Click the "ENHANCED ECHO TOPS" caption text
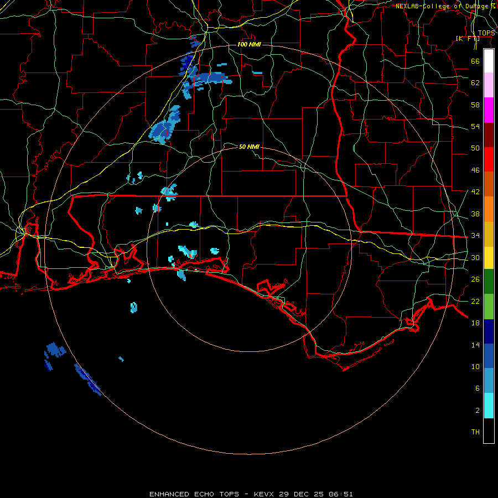The image size is (498, 498). pyautogui.click(x=194, y=494)
